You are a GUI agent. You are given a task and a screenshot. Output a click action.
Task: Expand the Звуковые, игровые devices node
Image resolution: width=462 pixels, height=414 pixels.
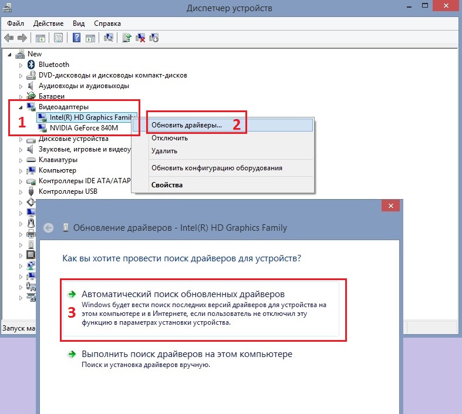pos(21,150)
